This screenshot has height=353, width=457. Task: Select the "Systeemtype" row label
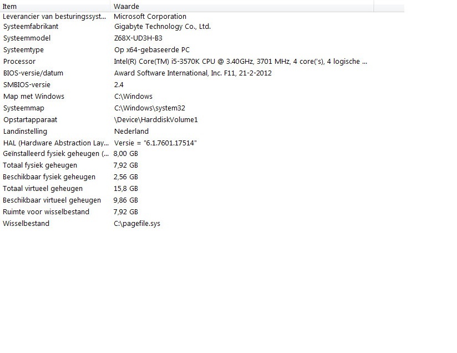[23, 50]
